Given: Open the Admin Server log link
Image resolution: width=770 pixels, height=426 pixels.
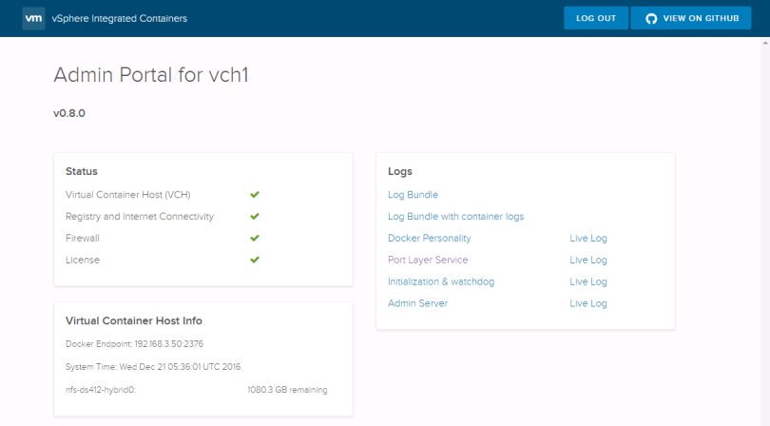Looking at the screenshot, I should click(417, 303).
